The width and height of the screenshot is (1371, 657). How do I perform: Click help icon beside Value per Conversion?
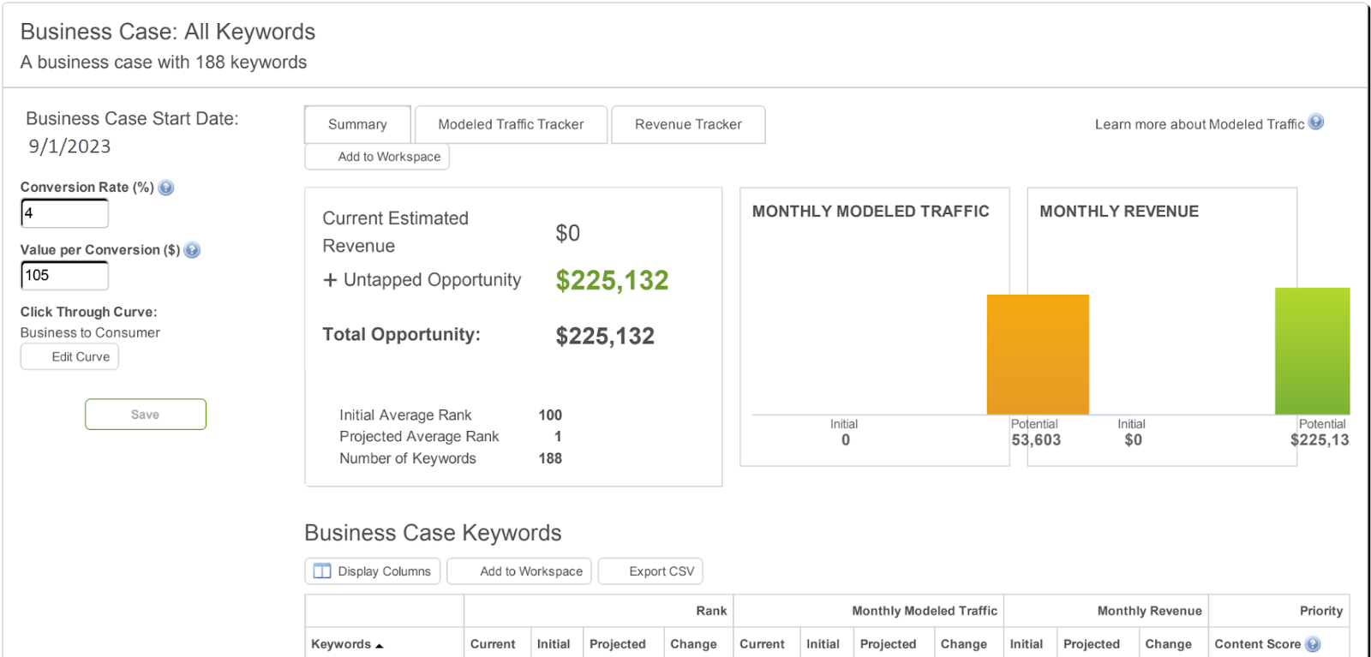(x=192, y=250)
